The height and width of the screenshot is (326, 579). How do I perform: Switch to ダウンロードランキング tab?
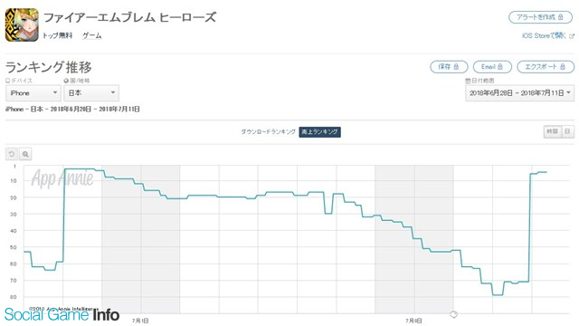[268, 132]
